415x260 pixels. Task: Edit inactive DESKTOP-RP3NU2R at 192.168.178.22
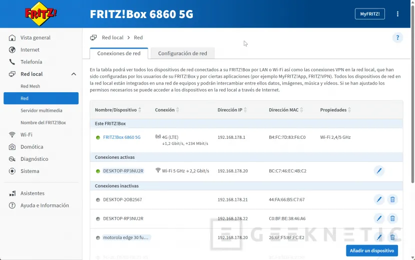tap(379, 218)
